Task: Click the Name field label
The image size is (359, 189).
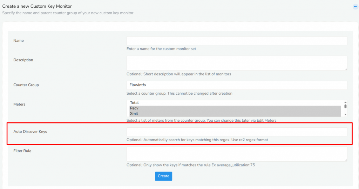Action: (19, 41)
